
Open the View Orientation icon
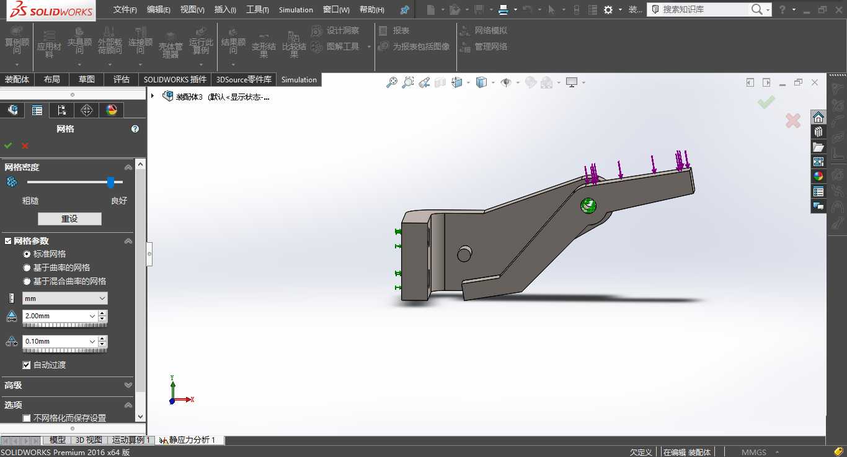click(458, 82)
